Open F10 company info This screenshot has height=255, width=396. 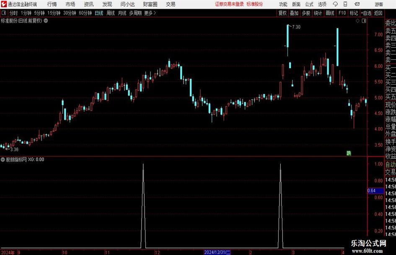coord(342,13)
